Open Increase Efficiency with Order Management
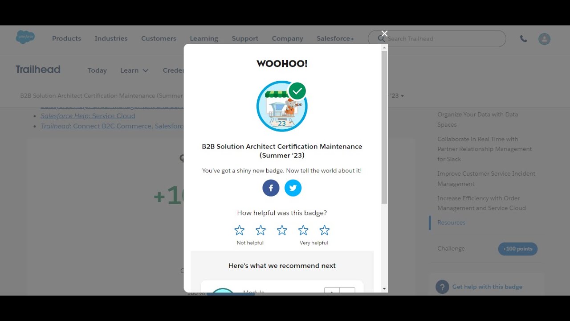This screenshot has height=321, width=570. point(481,203)
